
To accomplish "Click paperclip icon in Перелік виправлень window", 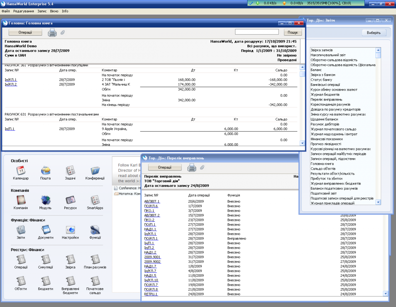I will click(202, 168).
